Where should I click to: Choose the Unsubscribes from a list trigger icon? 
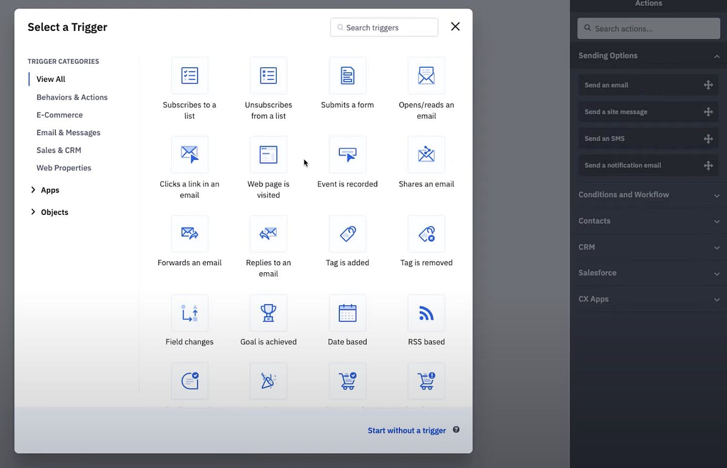268,76
